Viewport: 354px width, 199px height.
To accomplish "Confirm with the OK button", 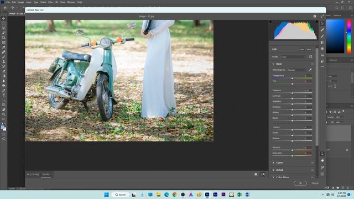I will point(300,183).
